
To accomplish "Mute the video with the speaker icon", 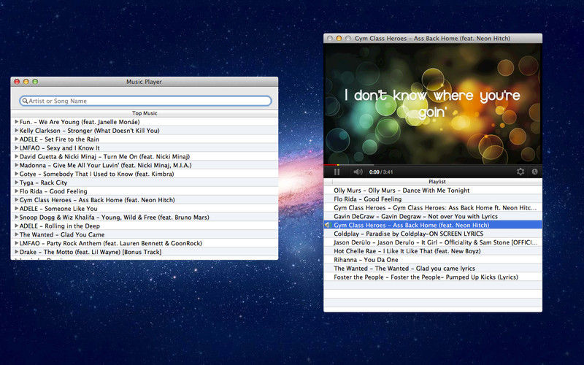I will tap(358, 172).
